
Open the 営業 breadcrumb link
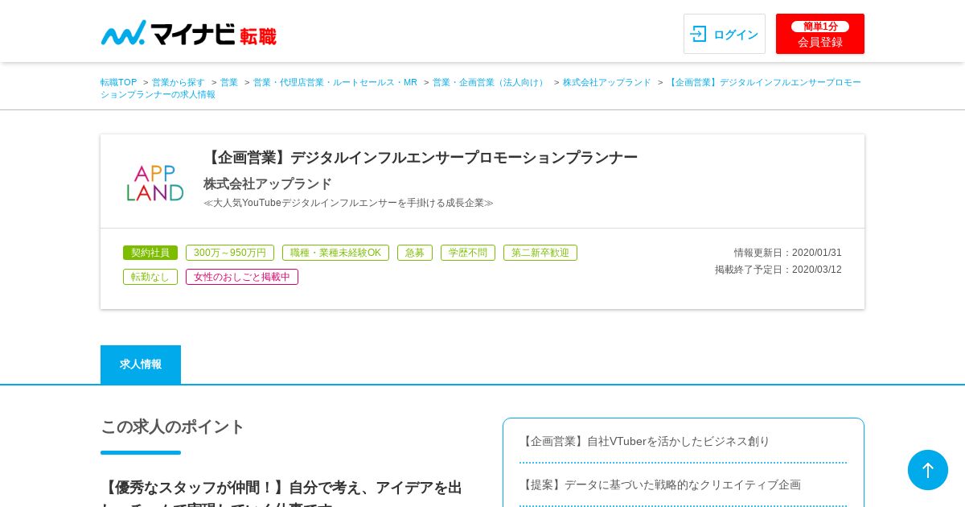[229, 82]
